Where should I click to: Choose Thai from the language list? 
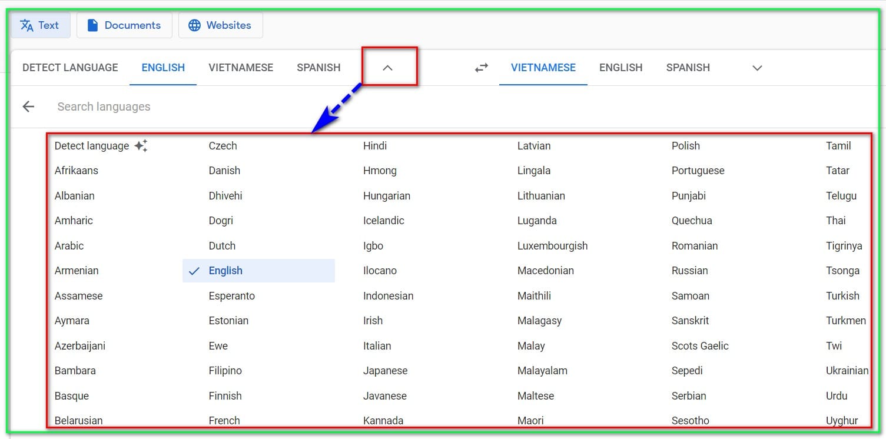click(x=836, y=221)
